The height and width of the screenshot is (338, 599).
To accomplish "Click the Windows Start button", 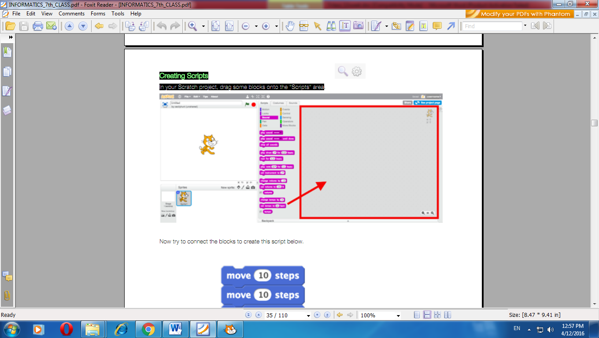I will (x=11, y=329).
